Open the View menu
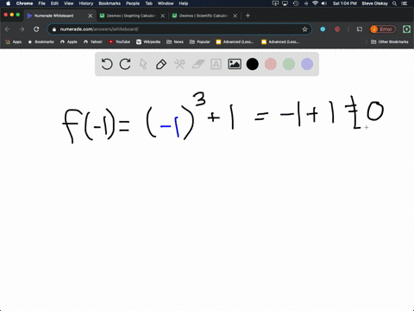This screenshot has height=311, width=414. point(68,3)
